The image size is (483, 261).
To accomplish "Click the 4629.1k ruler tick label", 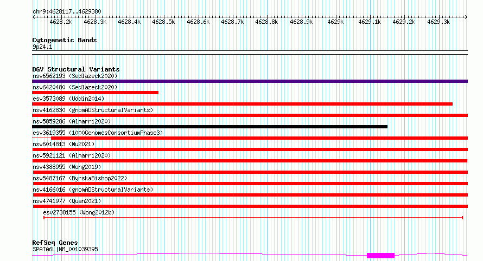I will click(370, 22).
